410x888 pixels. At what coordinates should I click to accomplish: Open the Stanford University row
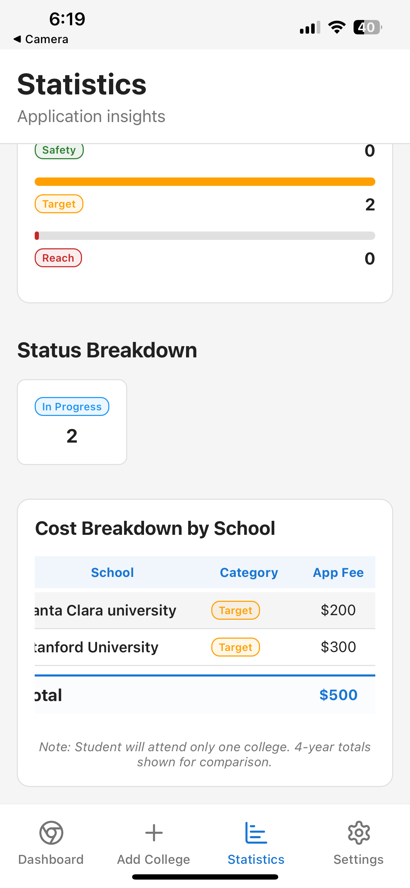pyautogui.click(x=205, y=647)
